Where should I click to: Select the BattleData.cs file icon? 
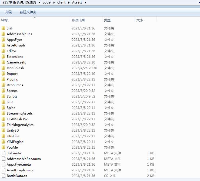3,176
